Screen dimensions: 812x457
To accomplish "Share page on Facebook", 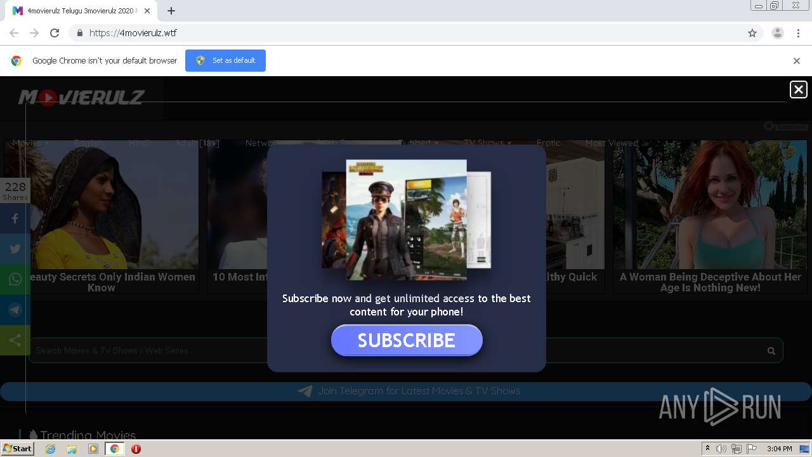I will click(15, 218).
